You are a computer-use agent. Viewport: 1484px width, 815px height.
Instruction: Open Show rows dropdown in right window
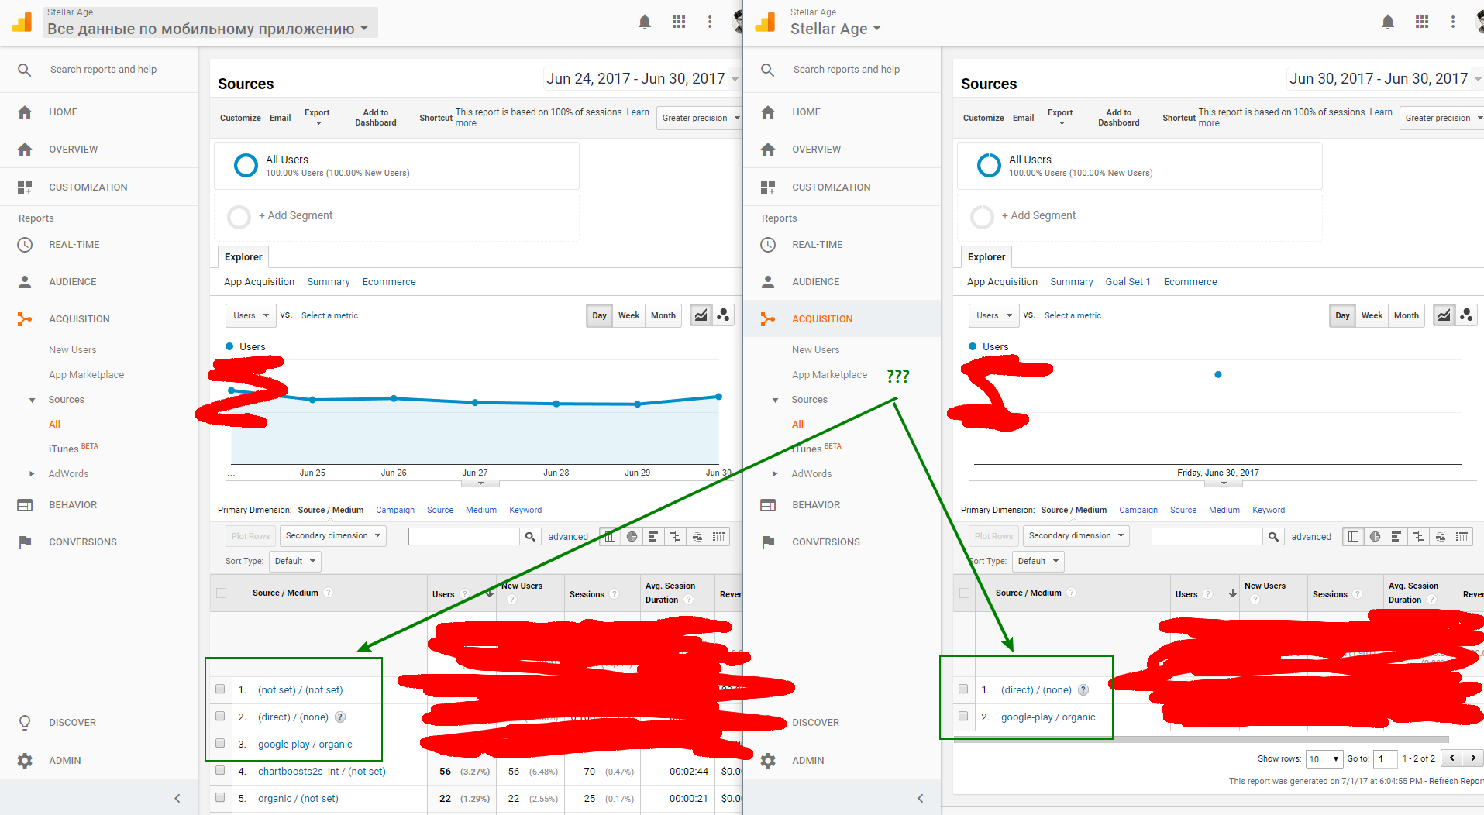tap(1324, 759)
